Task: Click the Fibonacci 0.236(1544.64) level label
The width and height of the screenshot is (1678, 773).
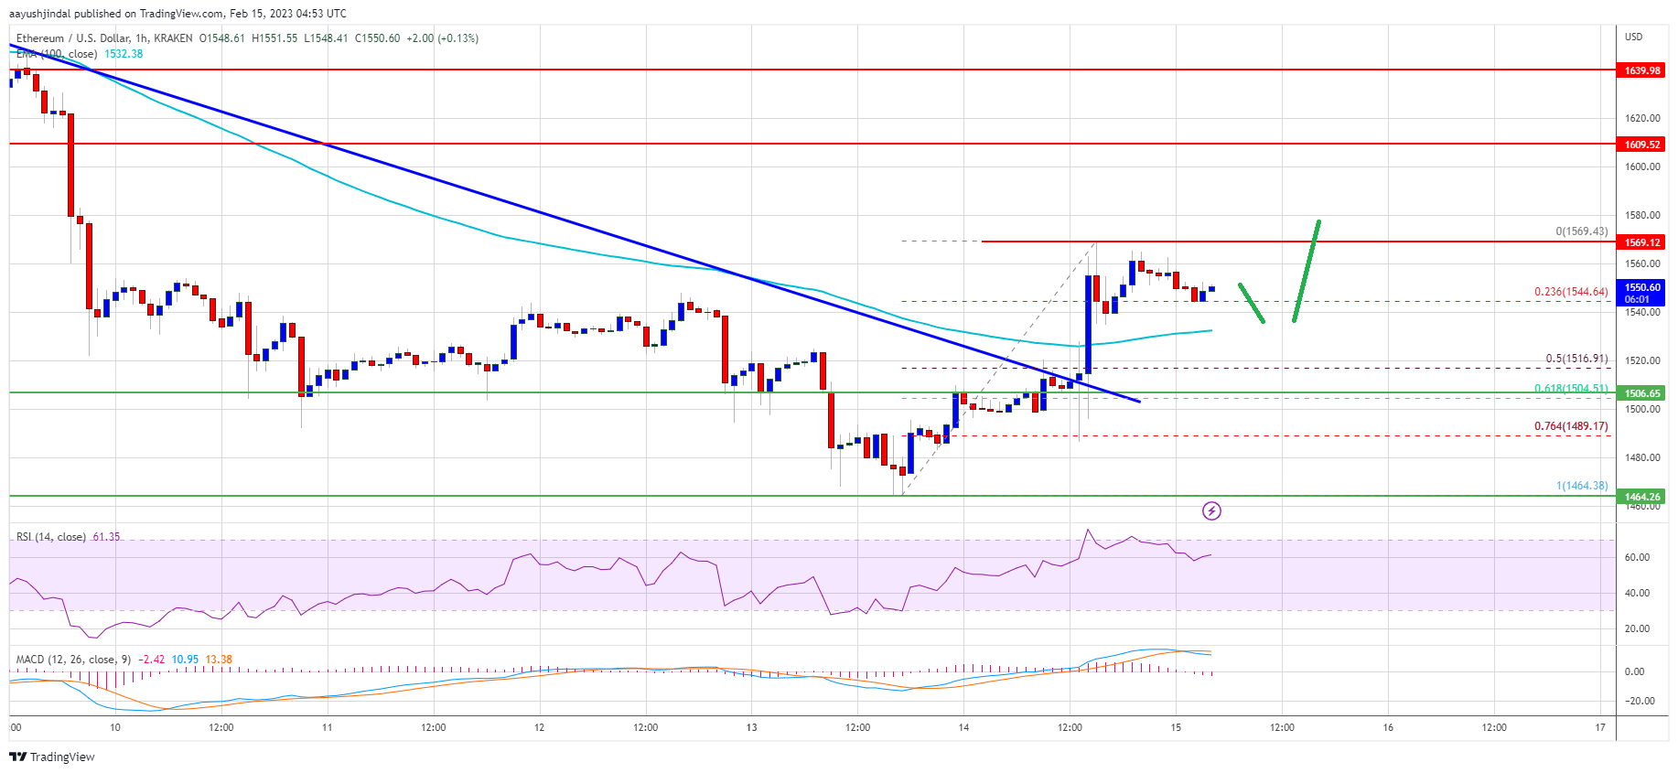Action: 1571,292
